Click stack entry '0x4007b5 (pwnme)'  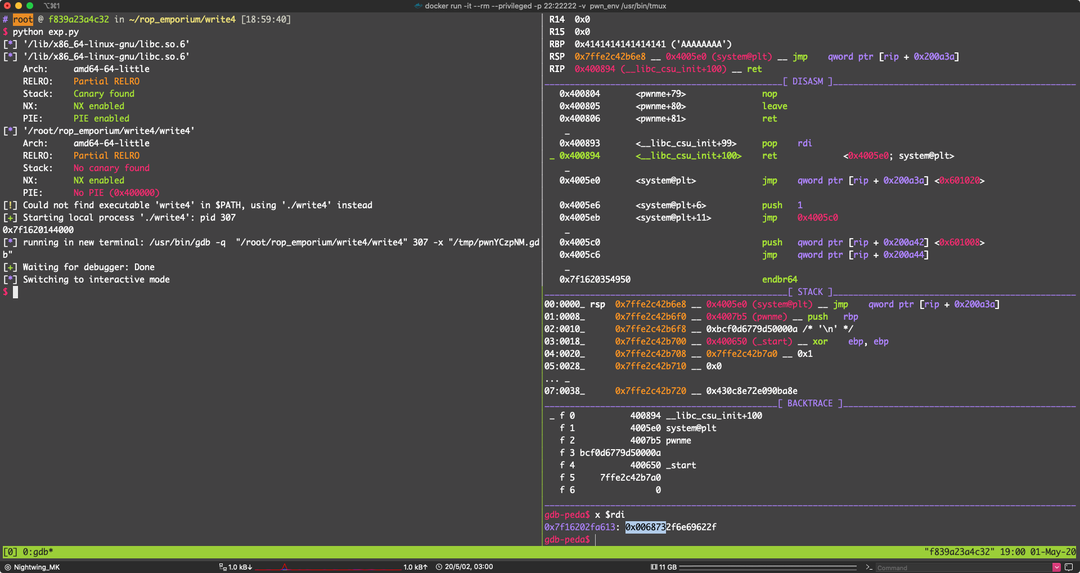[747, 316]
